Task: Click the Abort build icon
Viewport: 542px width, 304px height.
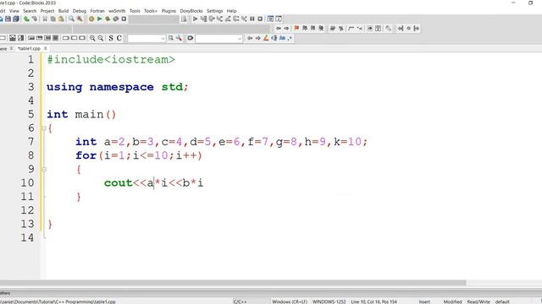Action: click(124, 19)
